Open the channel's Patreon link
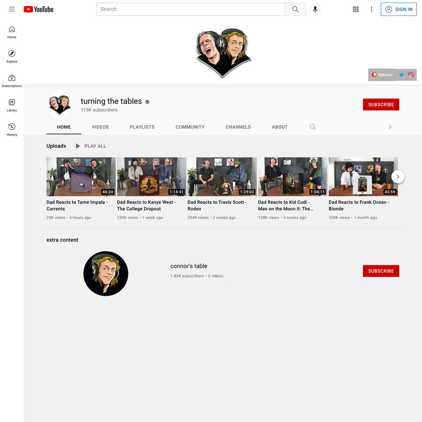The width and height of the screenshot is (422, 422). (382, 75)
